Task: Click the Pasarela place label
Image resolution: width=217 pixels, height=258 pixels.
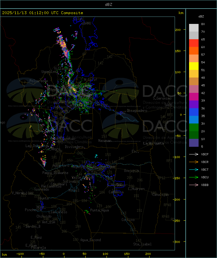Action: point(38,248)
